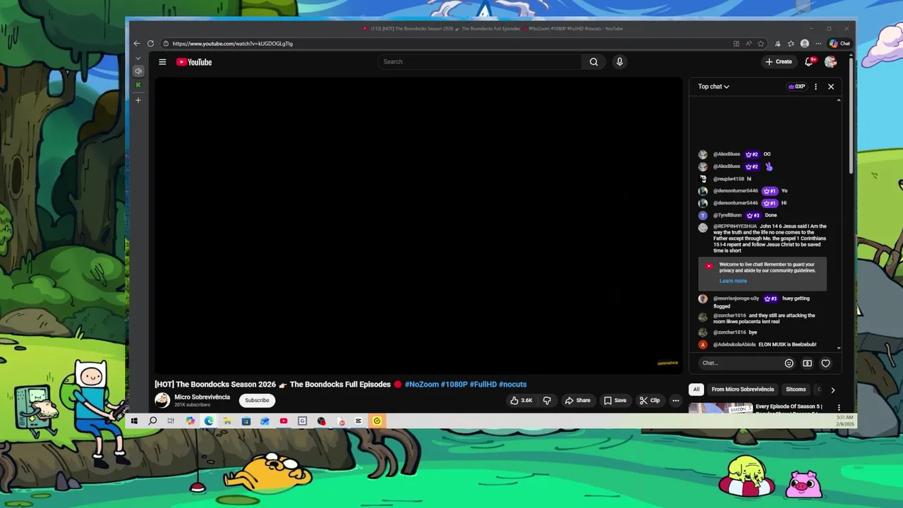Image resolution: width=903 pixels, height=508 pixels.
Task: Dislike the video
Action: coord(547,400)
